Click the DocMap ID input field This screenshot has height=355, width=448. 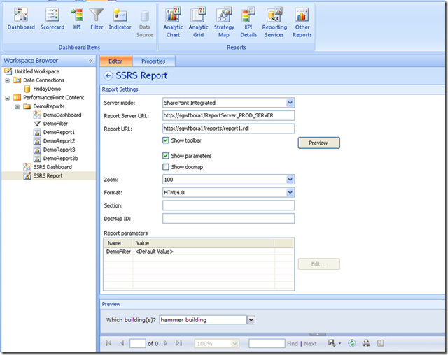point(229,219)
